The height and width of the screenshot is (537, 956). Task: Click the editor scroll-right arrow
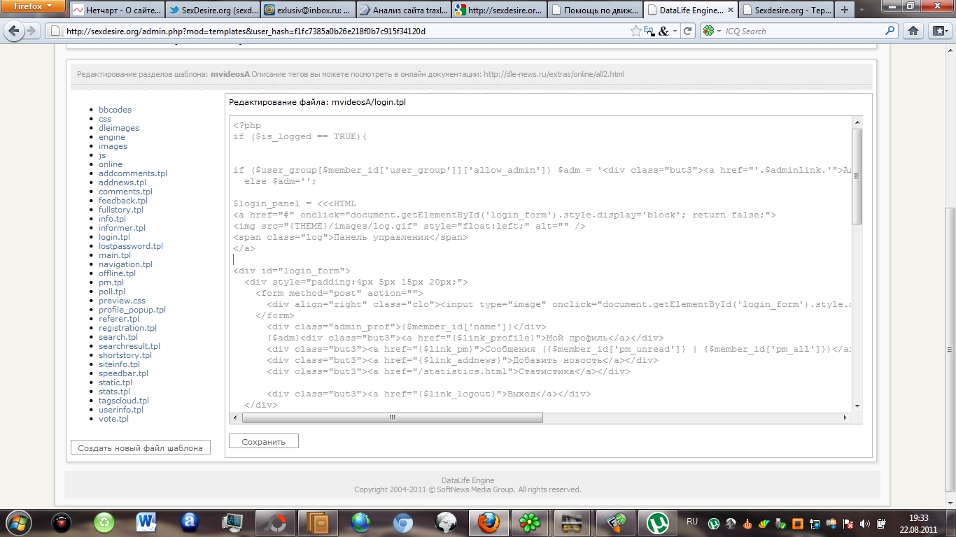coord(845,417)
